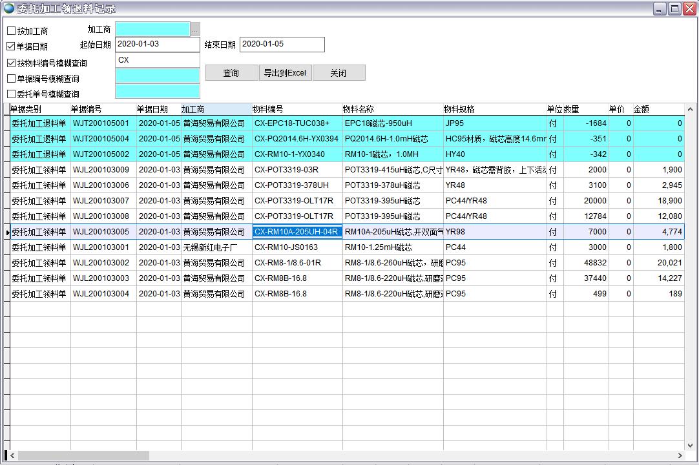Click the 导出到Excel button
Image resolution: width=699 pixels, height=465 pixels.
(285, 73)
